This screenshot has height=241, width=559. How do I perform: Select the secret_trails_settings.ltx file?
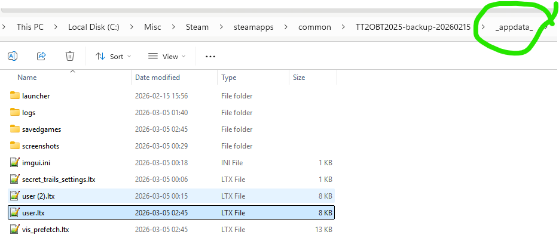[58, 179]
